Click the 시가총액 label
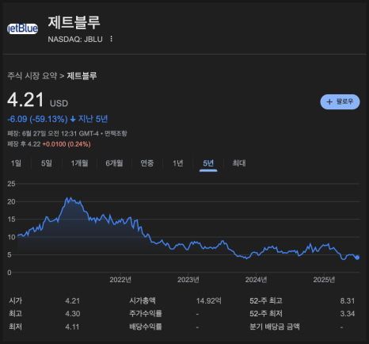 [x=143, y=300]
